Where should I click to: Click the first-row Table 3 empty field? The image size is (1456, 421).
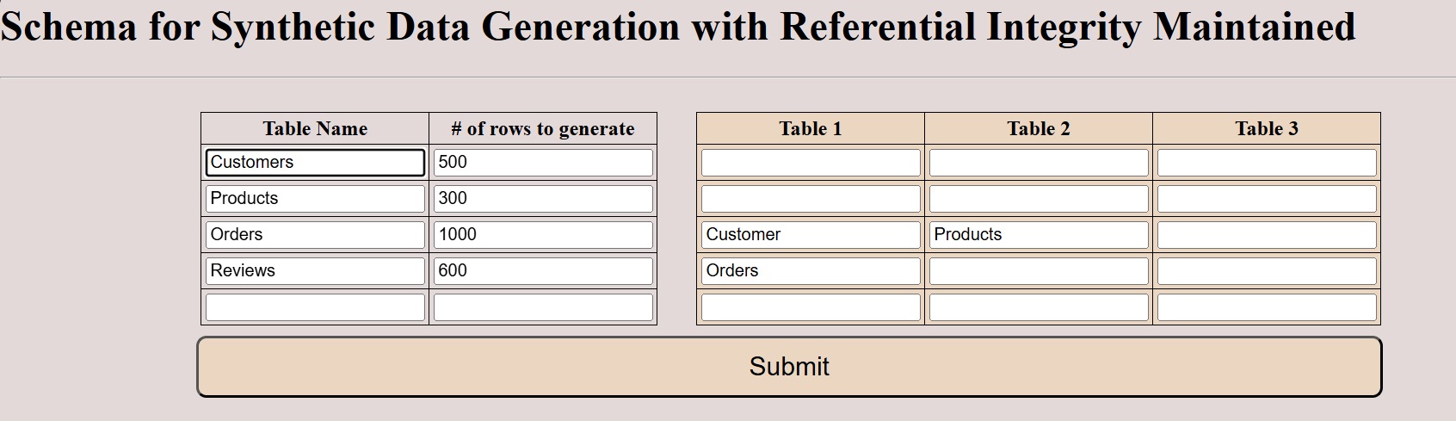point(1267,163)
